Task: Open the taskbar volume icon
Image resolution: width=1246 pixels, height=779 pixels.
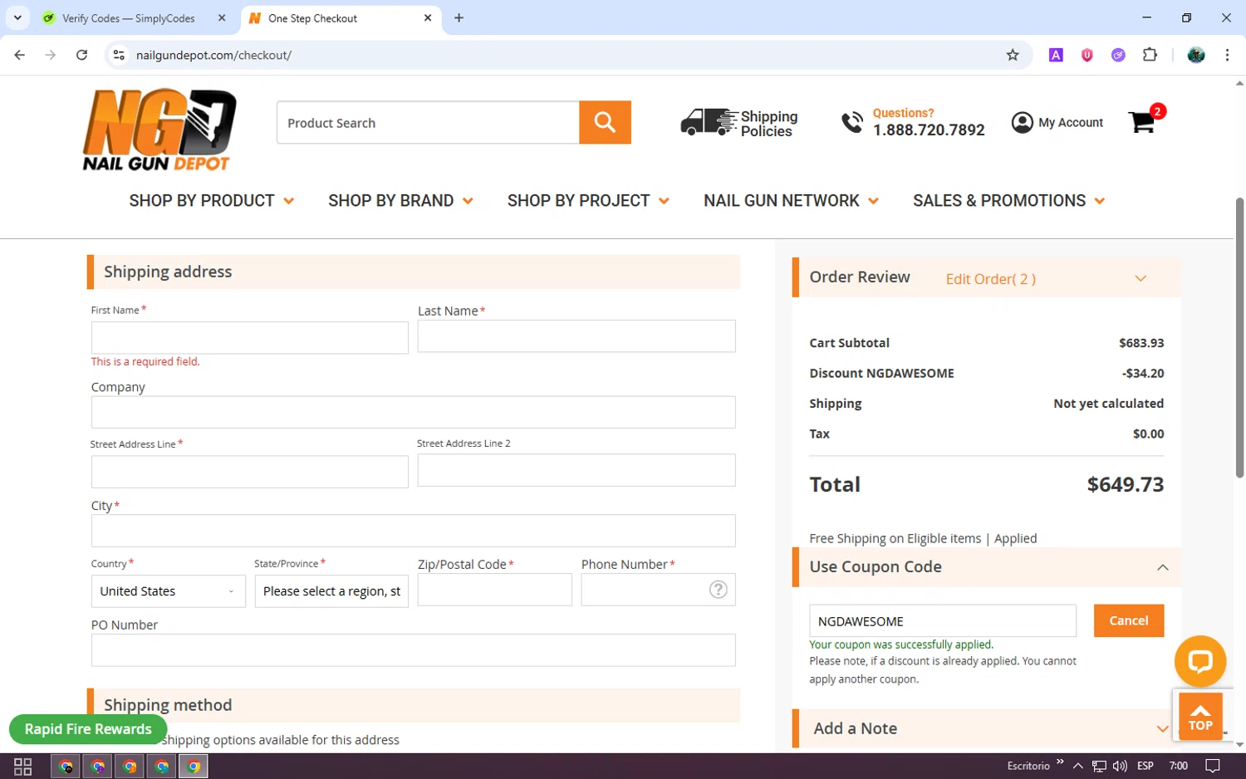Action: 1120,766
